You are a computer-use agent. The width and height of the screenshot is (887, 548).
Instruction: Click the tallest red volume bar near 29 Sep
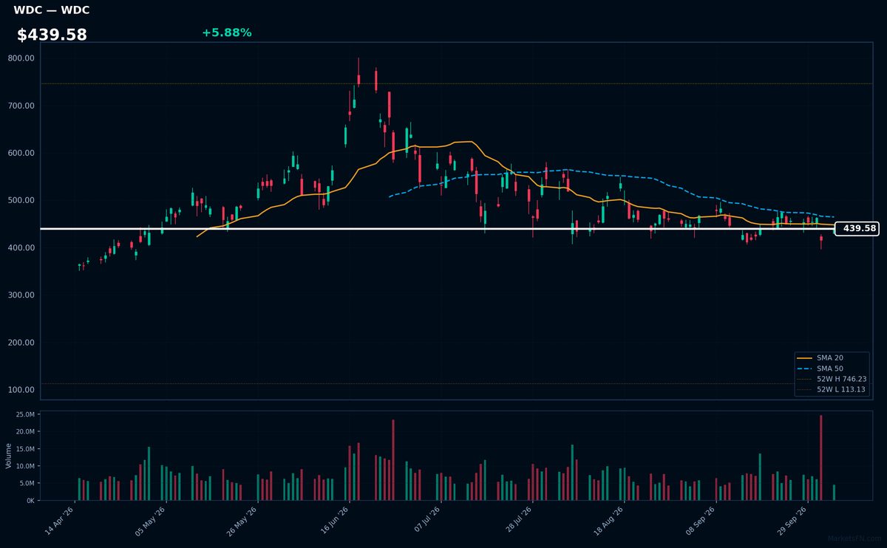821,458
